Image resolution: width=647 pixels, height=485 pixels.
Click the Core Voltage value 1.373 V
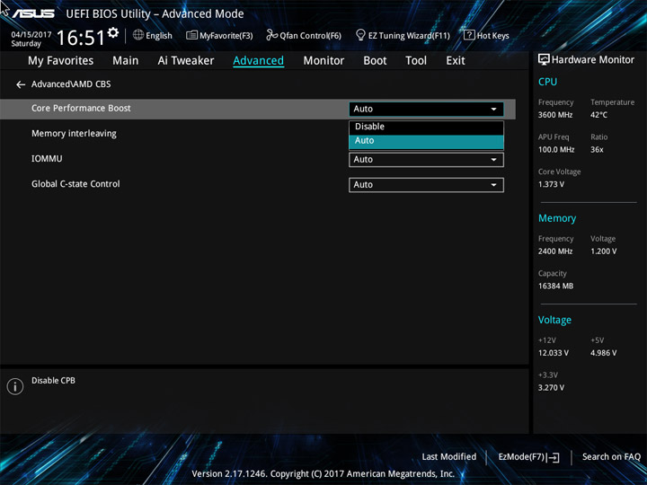551,184
